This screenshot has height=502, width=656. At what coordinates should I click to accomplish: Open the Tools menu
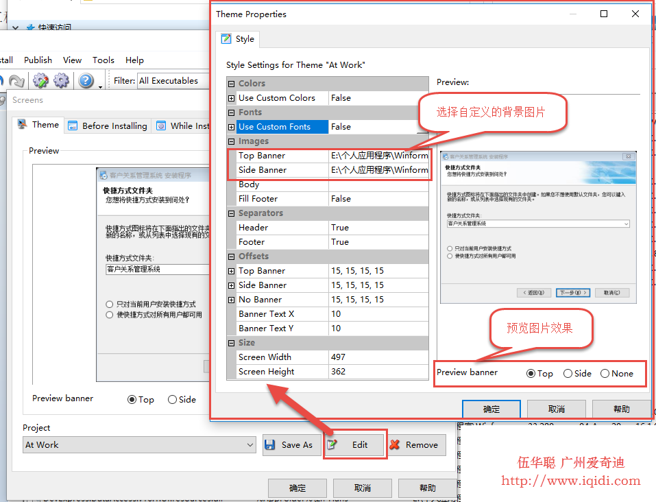coord(104,60)
